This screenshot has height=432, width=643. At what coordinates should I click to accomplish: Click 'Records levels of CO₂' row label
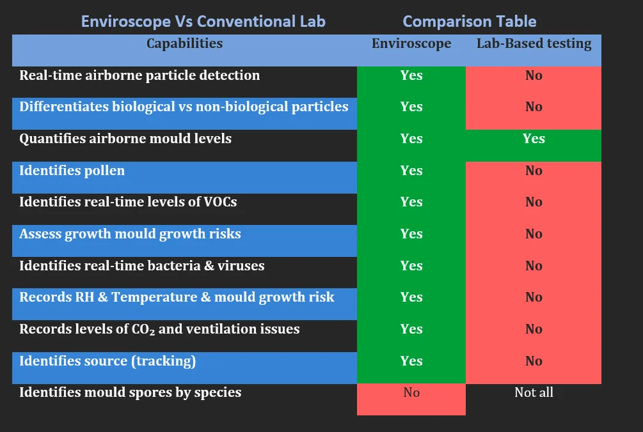click(x=159, y=329)
